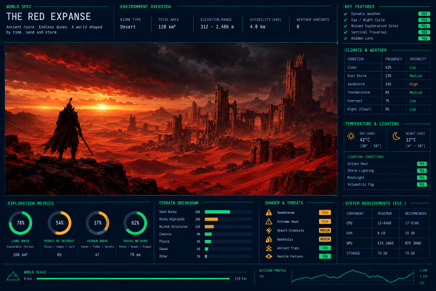
Task: Click the 69 points of interest count
Action: [x=59, y=255]
